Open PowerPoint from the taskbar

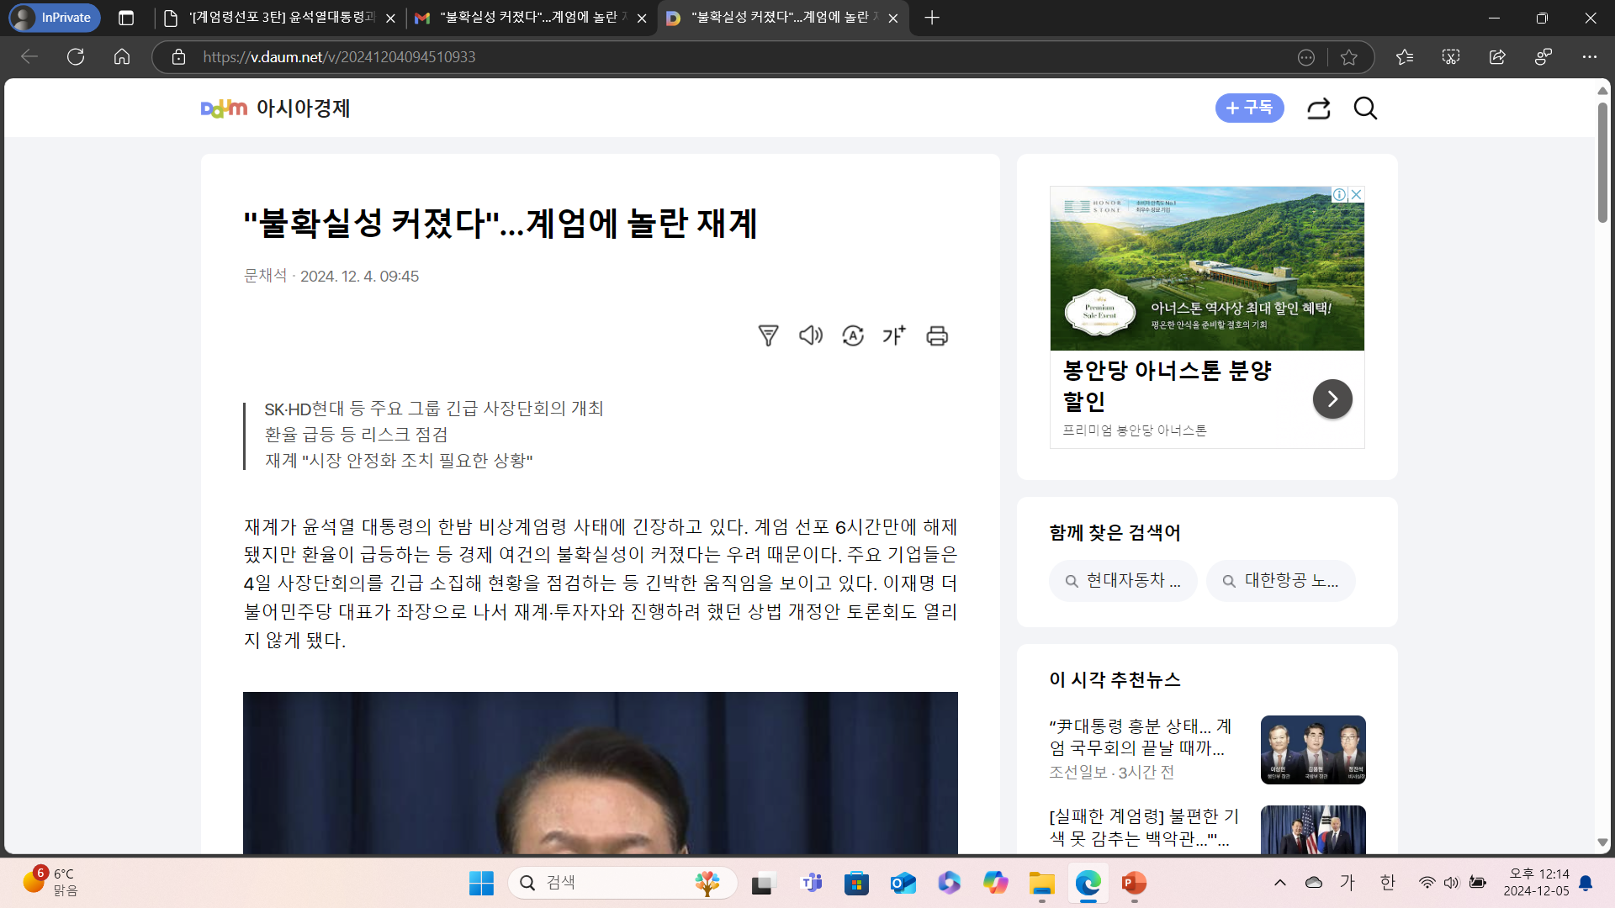tap(1133, 883)
